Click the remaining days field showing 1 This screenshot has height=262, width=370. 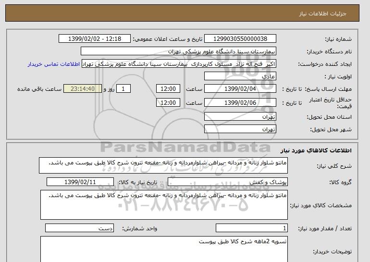point(123,89)
